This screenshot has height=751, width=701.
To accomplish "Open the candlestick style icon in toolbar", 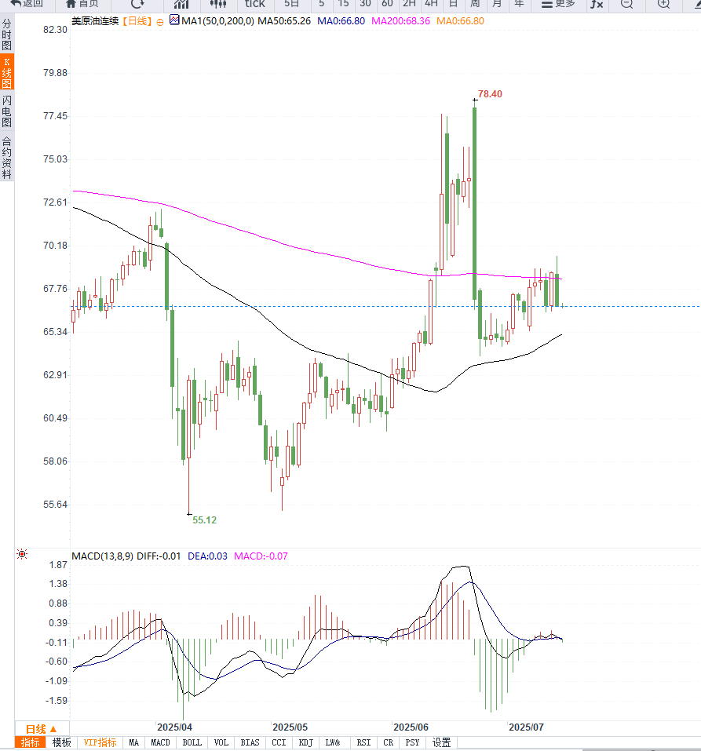I will (x=218, y=4).
